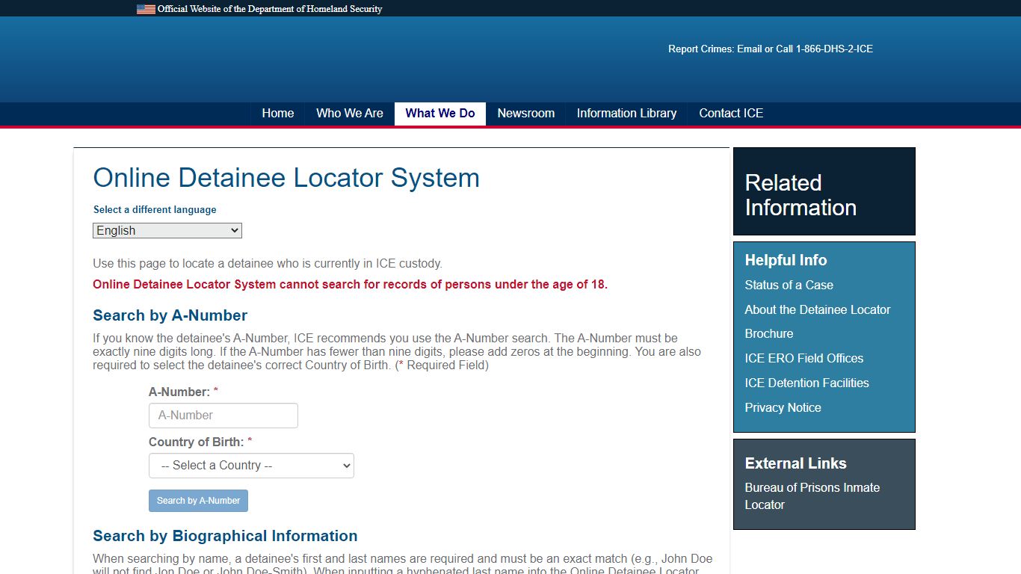This screenshot has width=1021, height=574.
Task: Click the Search by Biographical Information heading
Action: point(225,536)
